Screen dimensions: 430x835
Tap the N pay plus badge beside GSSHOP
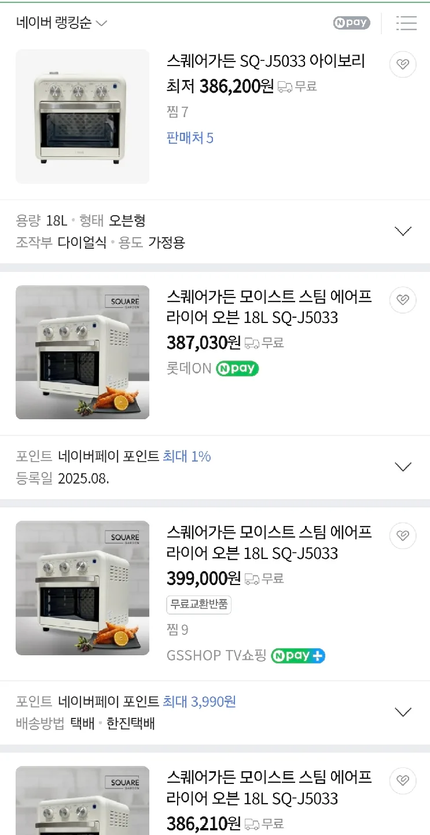point(298,656)
